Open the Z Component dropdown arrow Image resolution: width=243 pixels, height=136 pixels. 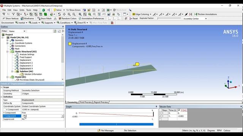pyautogui.click(x=62, y=116)
